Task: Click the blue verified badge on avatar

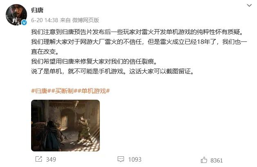Action: coord(24,23)
